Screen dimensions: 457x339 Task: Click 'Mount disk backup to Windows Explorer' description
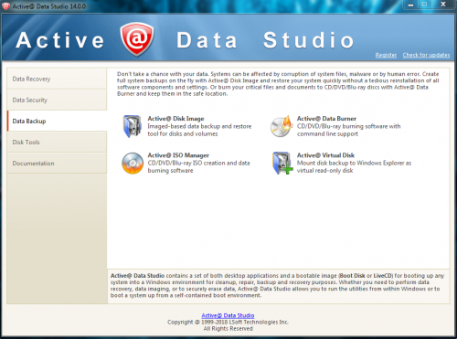pyautogui.click(x=350, y=163)
